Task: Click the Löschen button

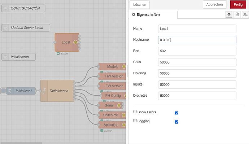Action: coord(140,5)
